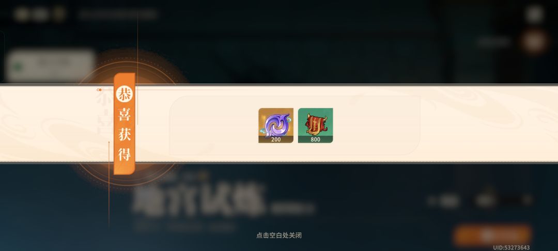The image size is (558, 251).
Task: Click the 点击空白处关闭 hint text
Action: click(x=279, y=236)
